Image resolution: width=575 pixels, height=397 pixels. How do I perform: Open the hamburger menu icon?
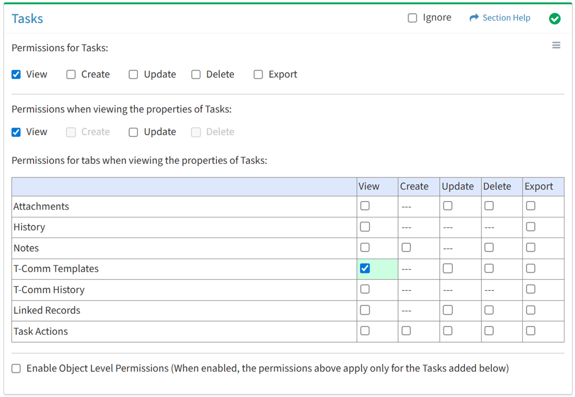point(556,46)
